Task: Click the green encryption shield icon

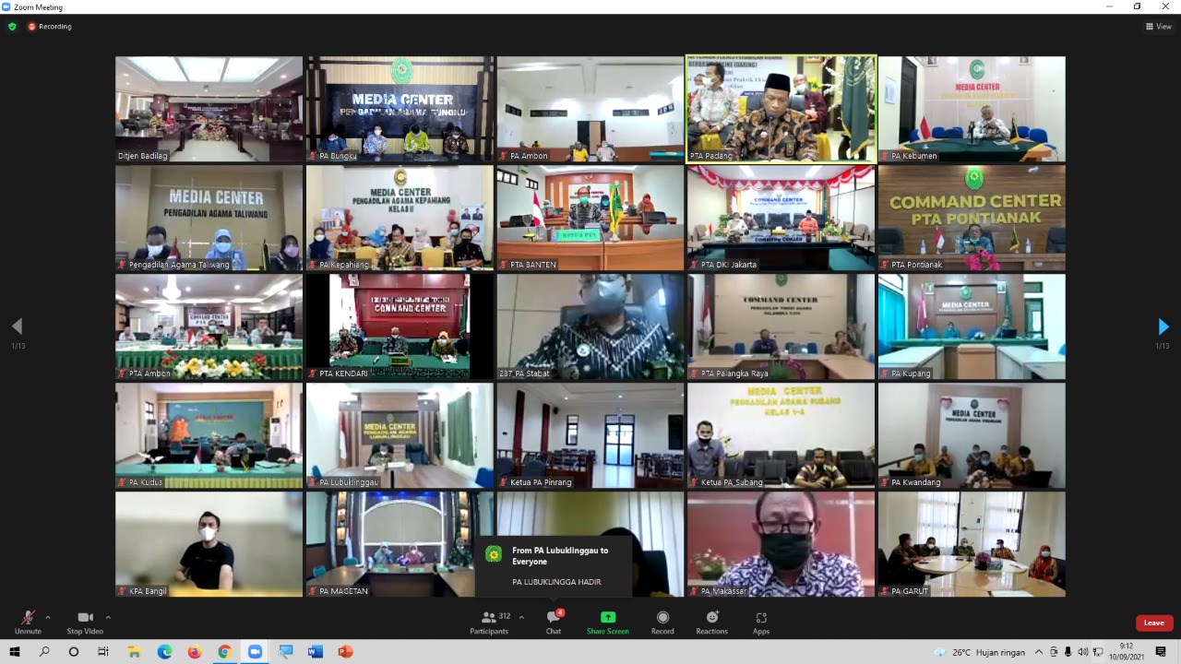Action: click(12, 27)
